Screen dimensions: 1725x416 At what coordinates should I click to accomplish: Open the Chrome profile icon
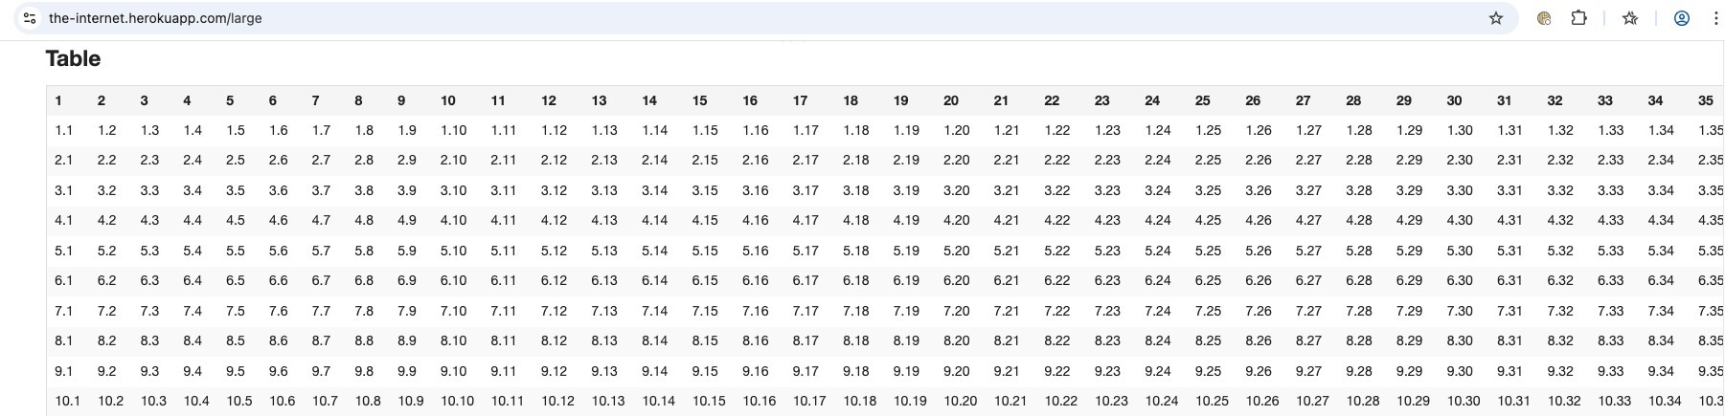click(1681, 18)
